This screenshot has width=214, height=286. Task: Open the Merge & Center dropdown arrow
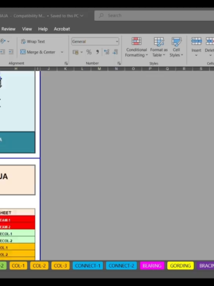click(62, 52)
